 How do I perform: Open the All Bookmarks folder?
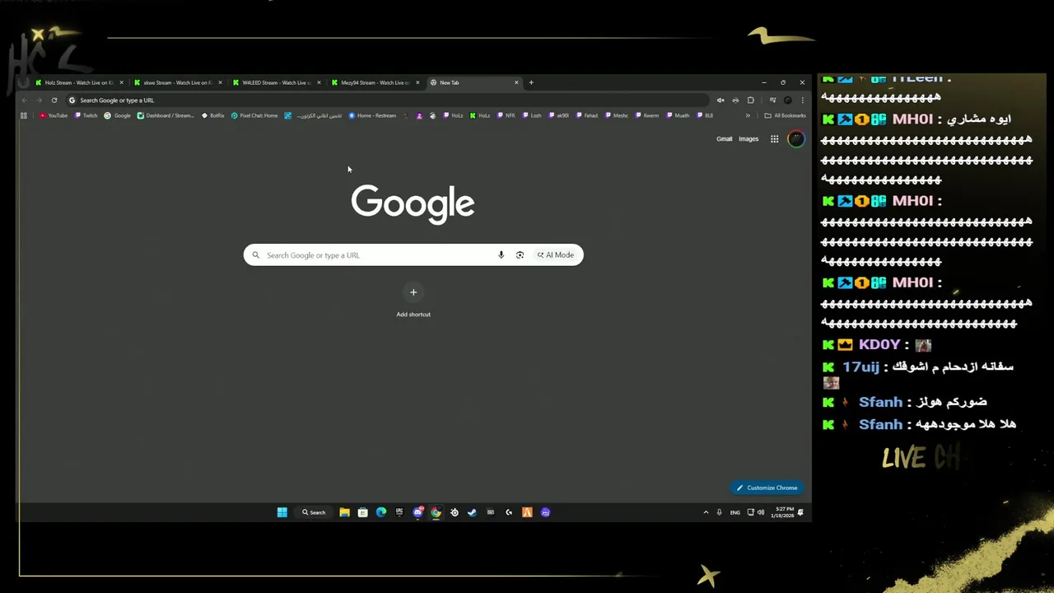click(786, 115)
